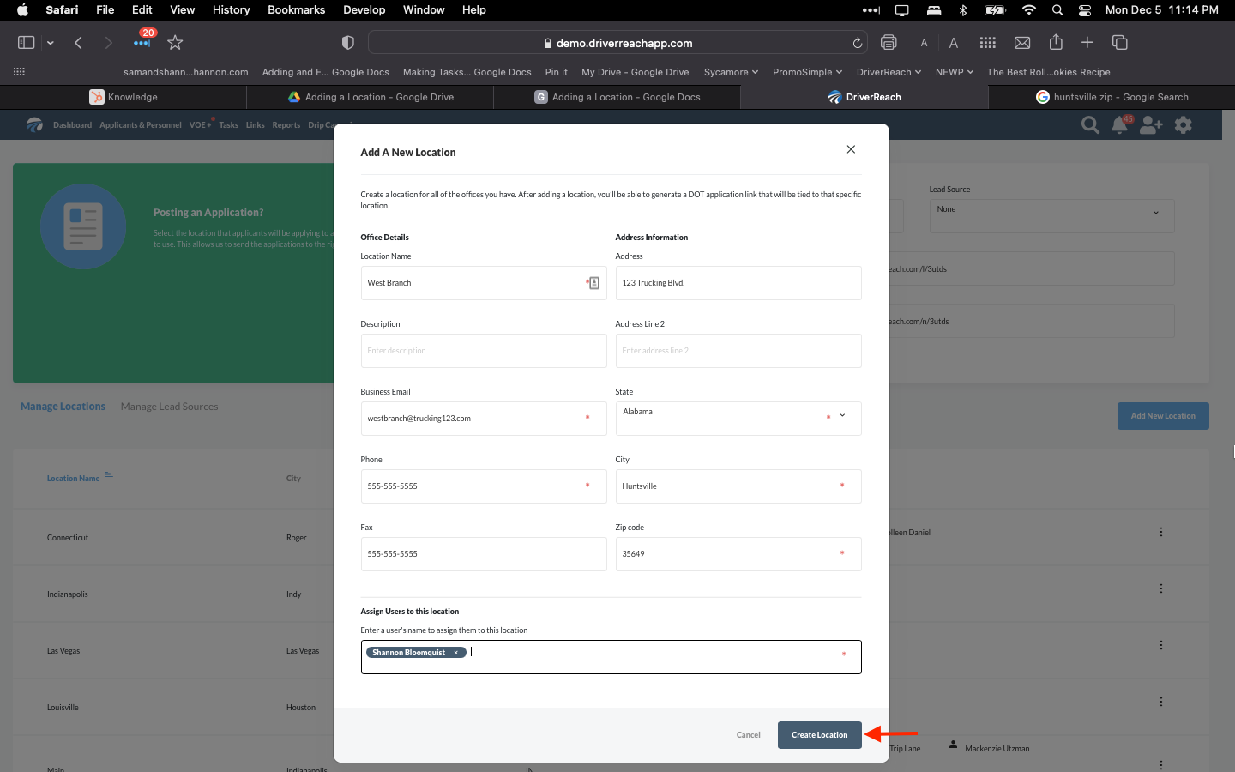Open options menu for Connecticut row
This screenshot has width=1235, height=772.
tap(1161, 532)
